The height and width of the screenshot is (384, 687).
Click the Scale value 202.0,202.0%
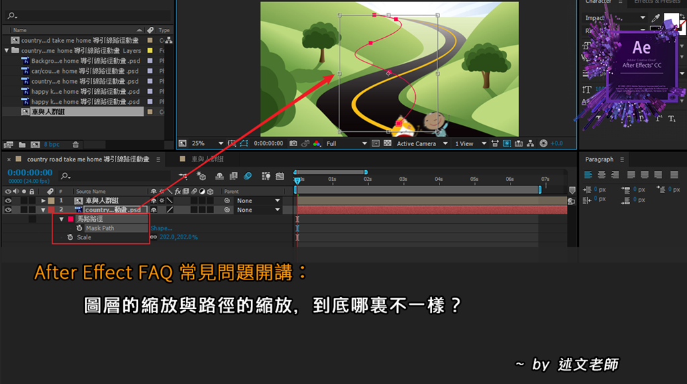(x=178, y=237)
